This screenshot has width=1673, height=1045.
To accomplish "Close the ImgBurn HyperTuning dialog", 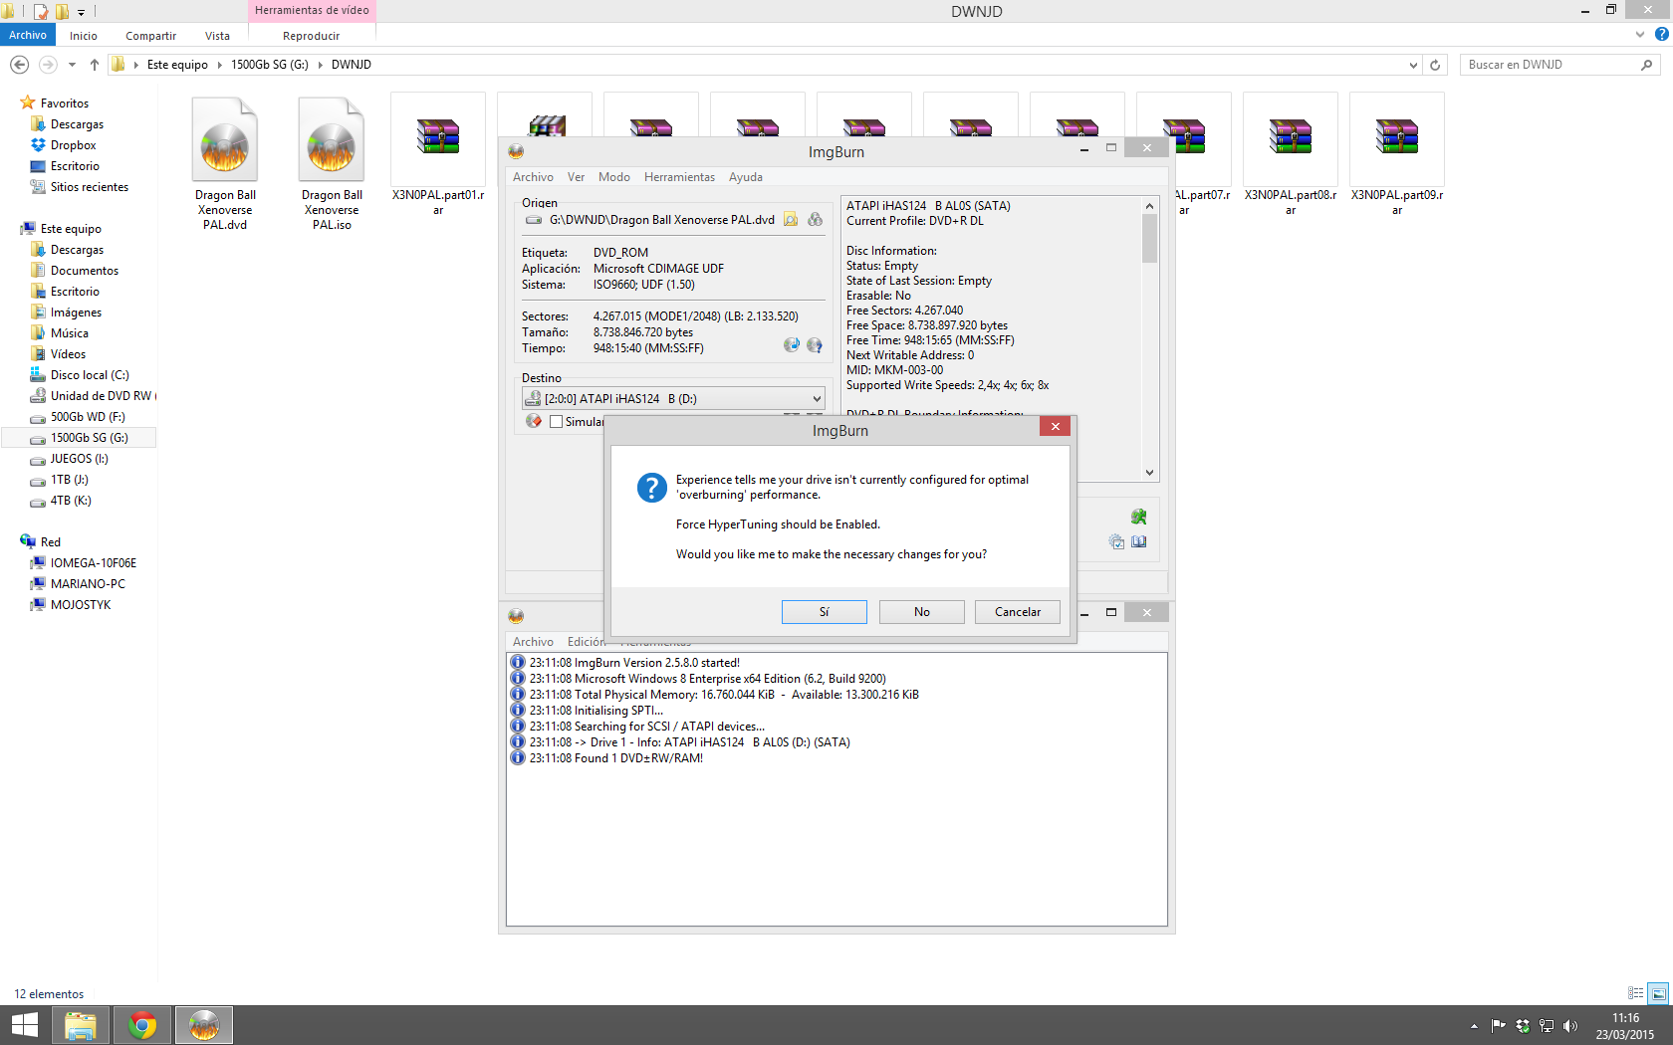I will [x=1055, y=426].
